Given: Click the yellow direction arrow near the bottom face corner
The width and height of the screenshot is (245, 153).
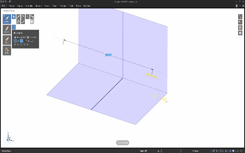Looking at the screenshot, I should pyautogui.click(x=164, y=99).
